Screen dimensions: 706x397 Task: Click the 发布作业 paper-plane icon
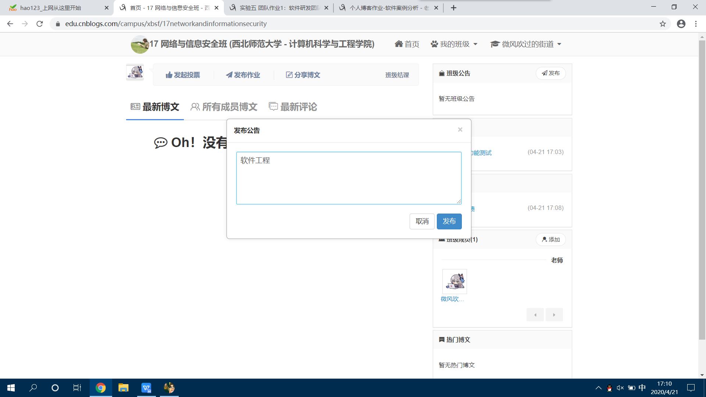click(x=229, y=75)
